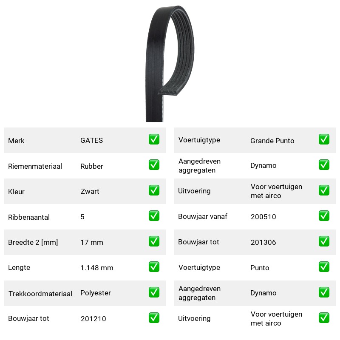340x340 pixels.
Task: Select the Merk row label
Action: pos(16,141)
